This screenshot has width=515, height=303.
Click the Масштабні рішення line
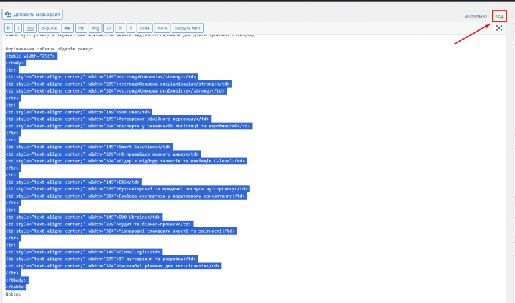(113, 266)
